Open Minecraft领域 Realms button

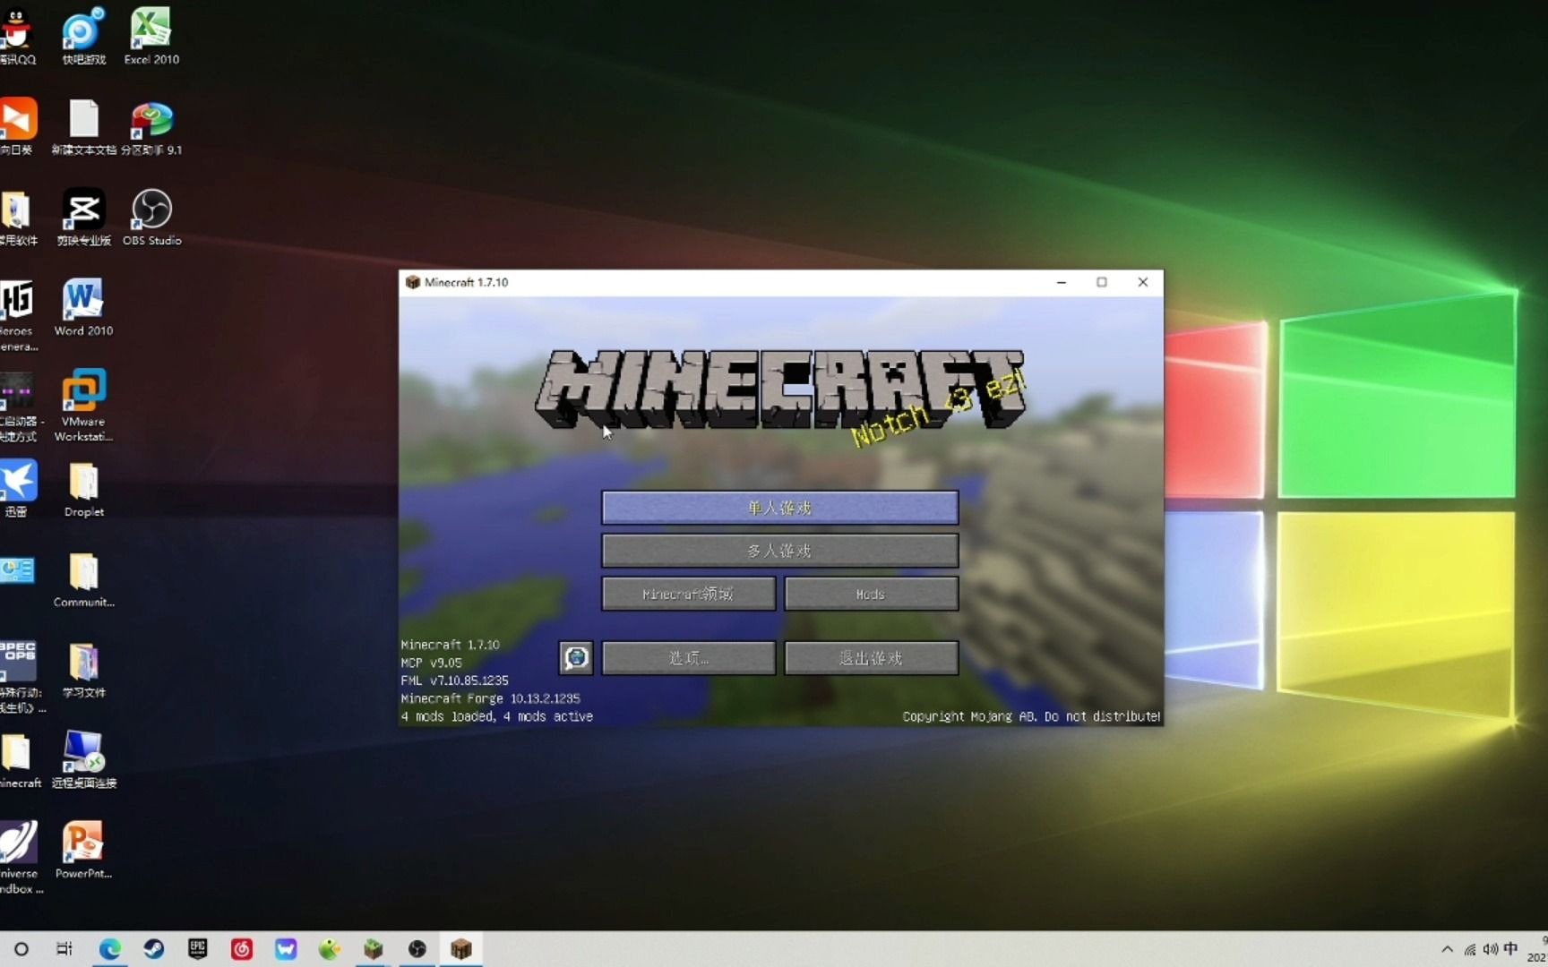(x=688, y=594)
